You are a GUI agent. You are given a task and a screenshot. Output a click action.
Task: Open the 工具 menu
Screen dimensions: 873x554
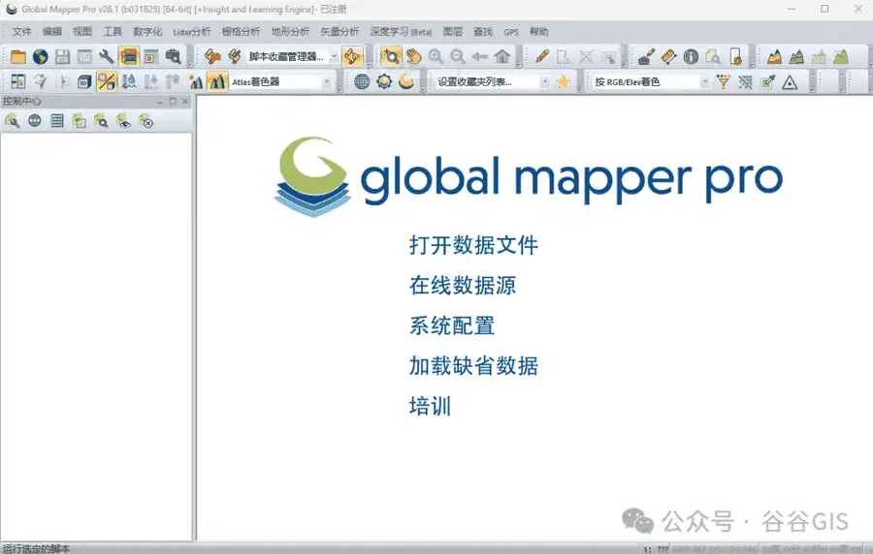pos(113,32)
